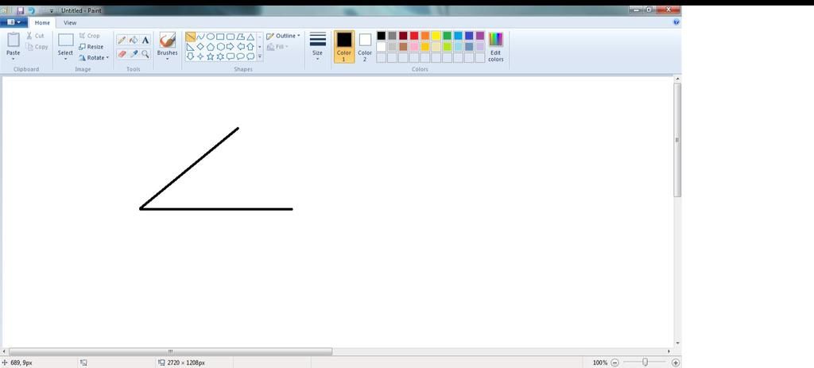Click the horizontal scrollbar right arrow
Image resolution: width=814 pixels, height=368 pixels.
669,352
